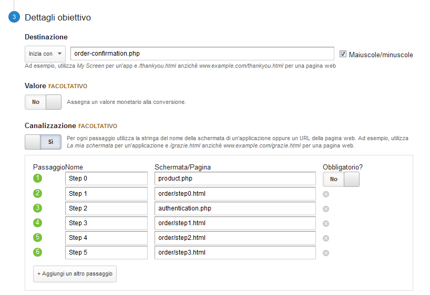Viewport: 430px width, 295px height.
Task: Click green step number 6 badge
Action: pyautogui.click(x=37, y=252)
